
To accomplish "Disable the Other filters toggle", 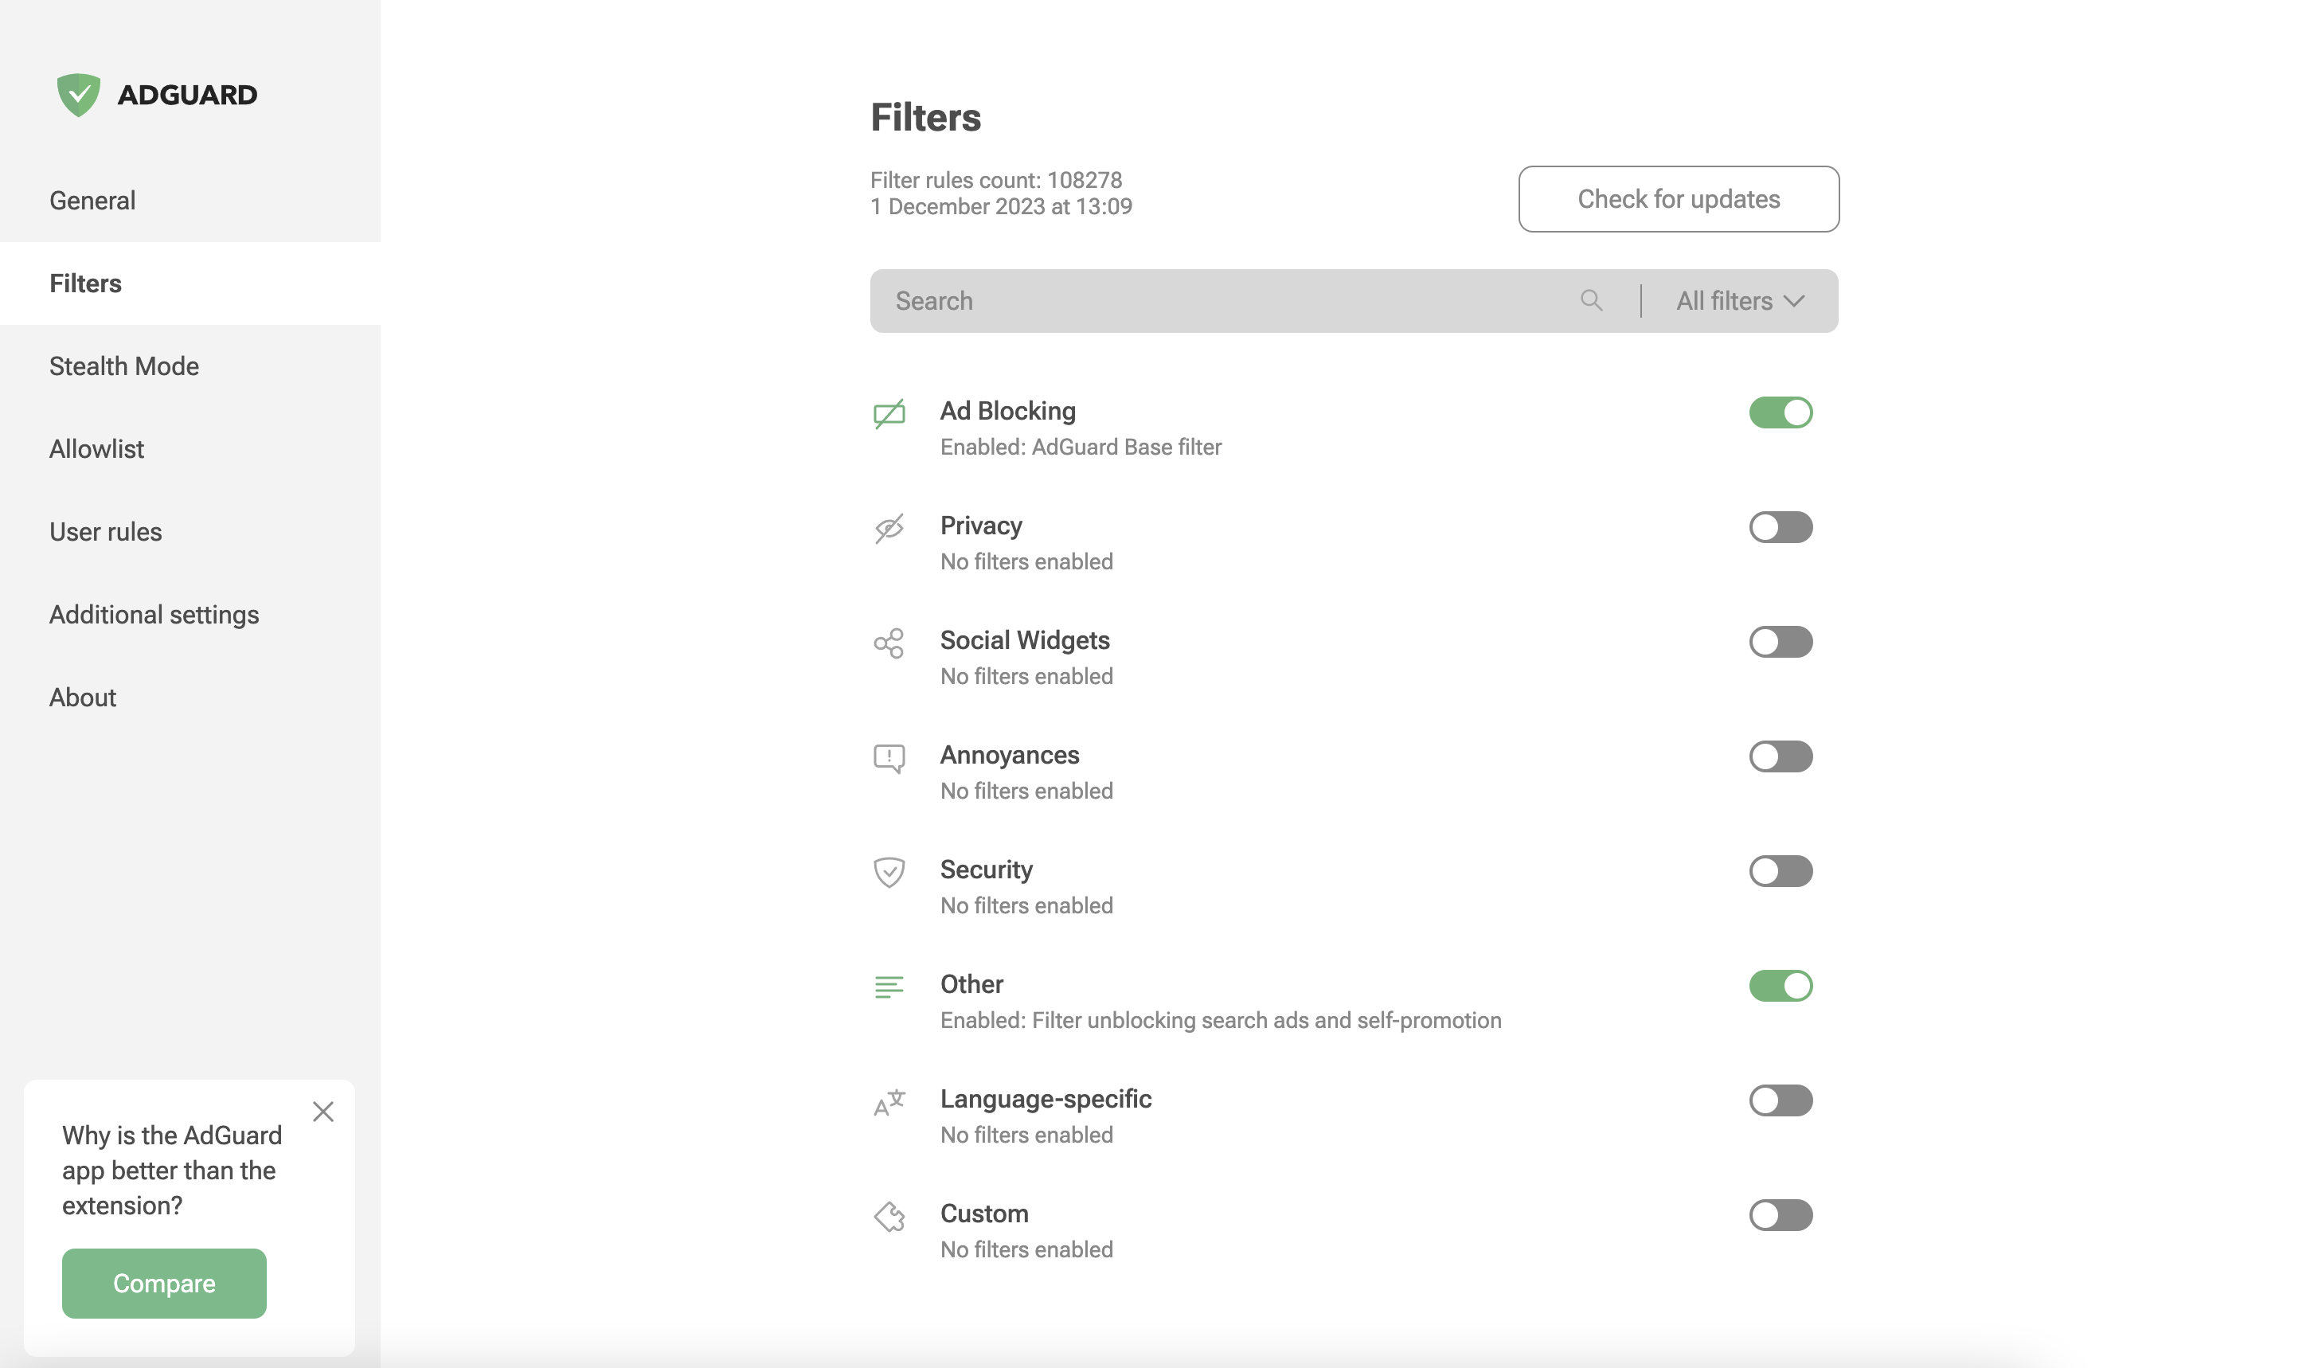I will (x=1781, y=983).
